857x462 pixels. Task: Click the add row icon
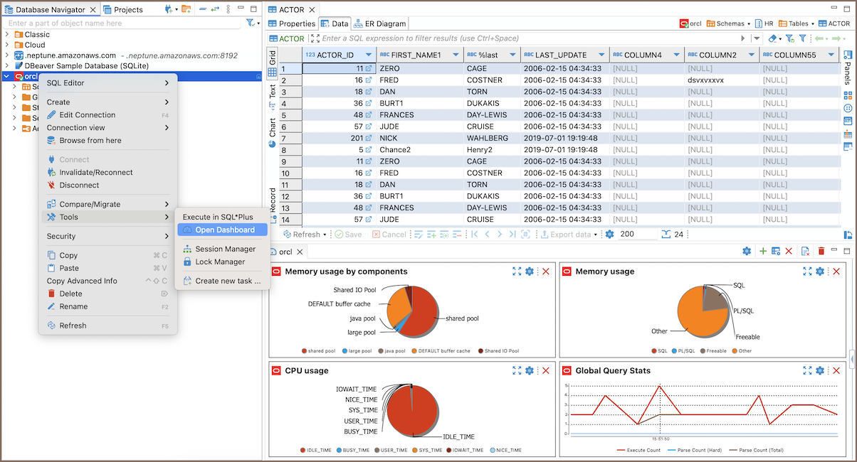(431, 235)
